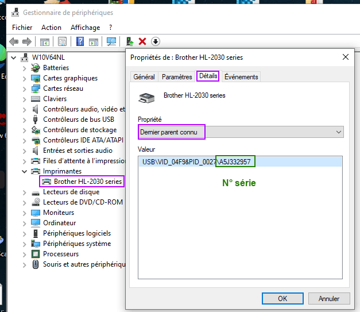Toggle the console tree pane icon
Screen dimensions: 360x312
click(45, 41)
